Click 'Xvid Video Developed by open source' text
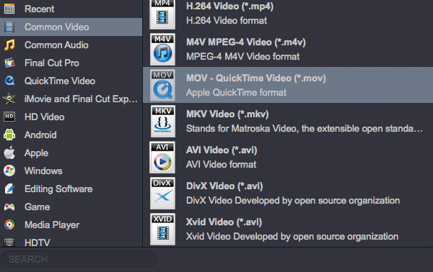 click(292, 237)
